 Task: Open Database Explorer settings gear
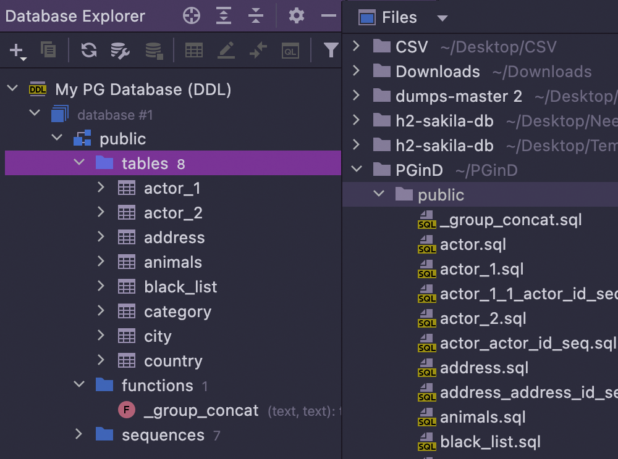(x=297, y=16)
